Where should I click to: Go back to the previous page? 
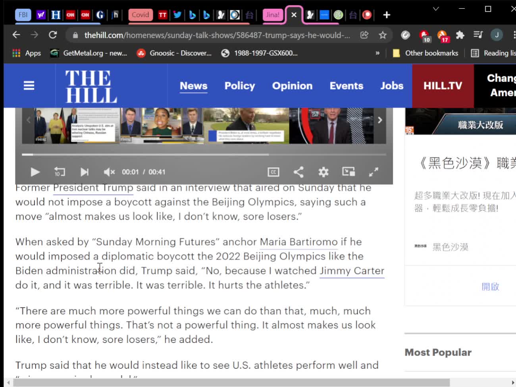click(x=16, y=35)
